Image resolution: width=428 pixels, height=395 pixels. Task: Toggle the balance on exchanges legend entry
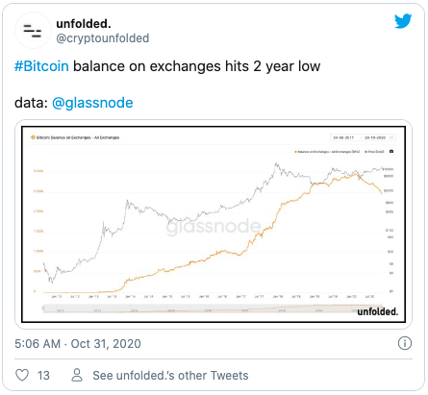(x=327, y=152)
